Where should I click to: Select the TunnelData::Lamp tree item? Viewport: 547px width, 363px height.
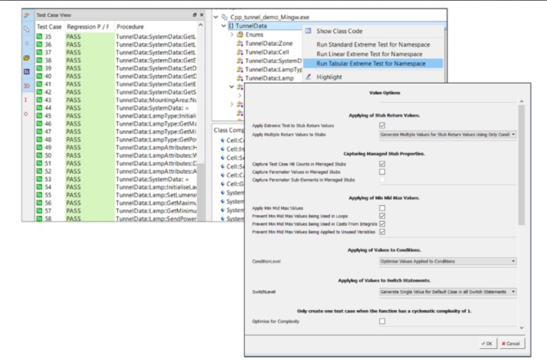coord(269,78)
